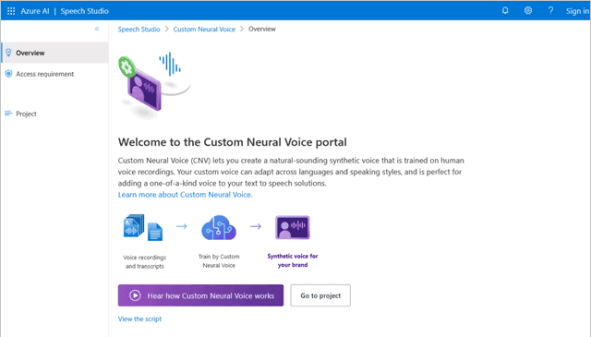591x337 pixels.
Task: Click the Overview lightbulb sidebar icon
Action: (x=8, y=53)
